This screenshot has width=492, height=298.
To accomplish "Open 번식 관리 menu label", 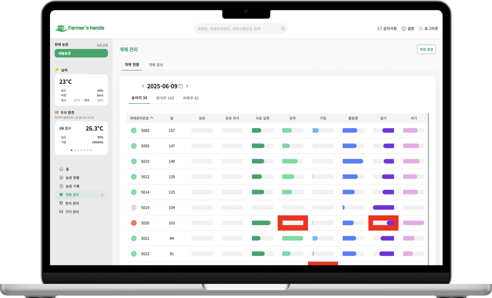I will click(72, 203).
